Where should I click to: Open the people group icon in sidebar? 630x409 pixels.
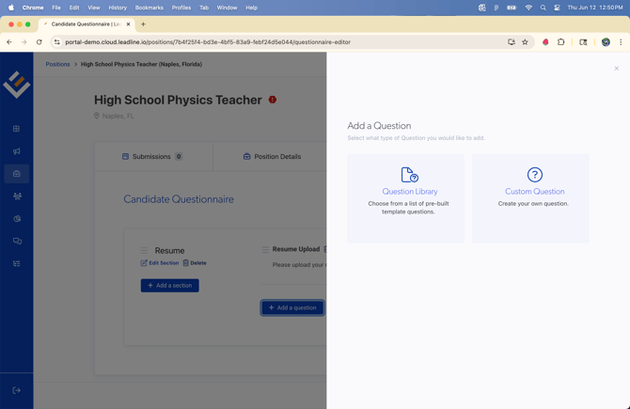(17, 197)
